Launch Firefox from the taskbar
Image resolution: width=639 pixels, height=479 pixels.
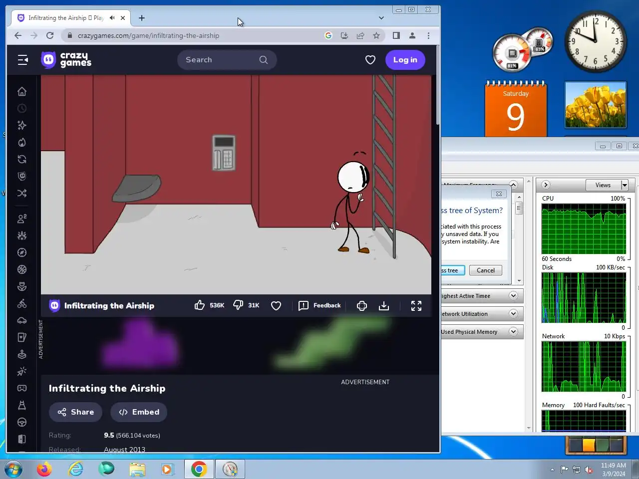[x=44, y=470]
